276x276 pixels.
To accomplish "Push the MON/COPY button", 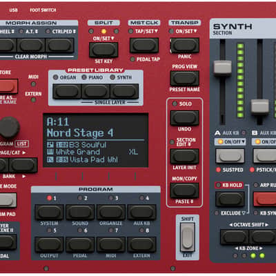I will click(x=185, y=190).
